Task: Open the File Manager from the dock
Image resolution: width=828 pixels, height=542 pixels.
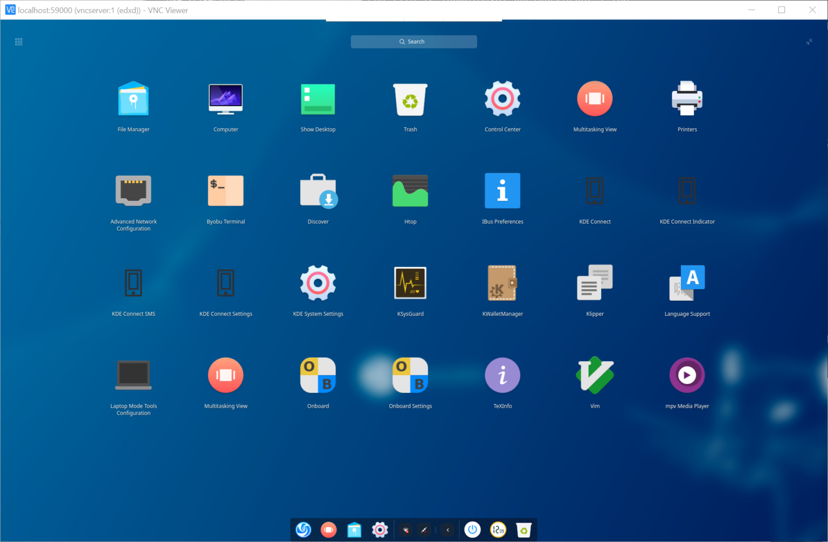Action: (354, 530)
